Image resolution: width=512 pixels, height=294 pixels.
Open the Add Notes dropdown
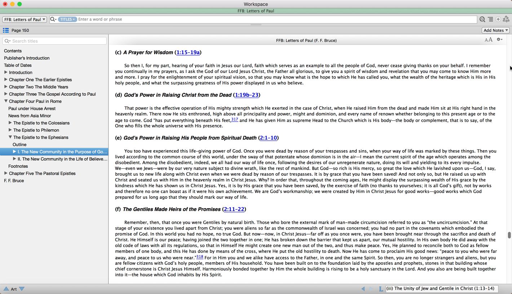pyautogui.click(x=496, y=30)
